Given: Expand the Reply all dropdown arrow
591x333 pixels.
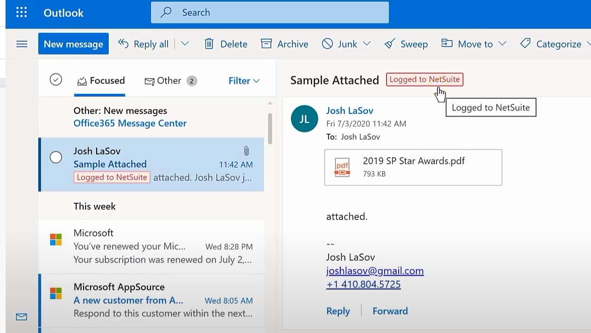Looking at the screenshot, I should [x=185, y=44].
